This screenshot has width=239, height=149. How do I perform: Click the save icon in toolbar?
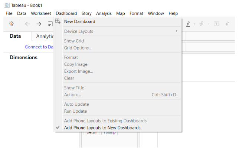click(x=50, y=24)
